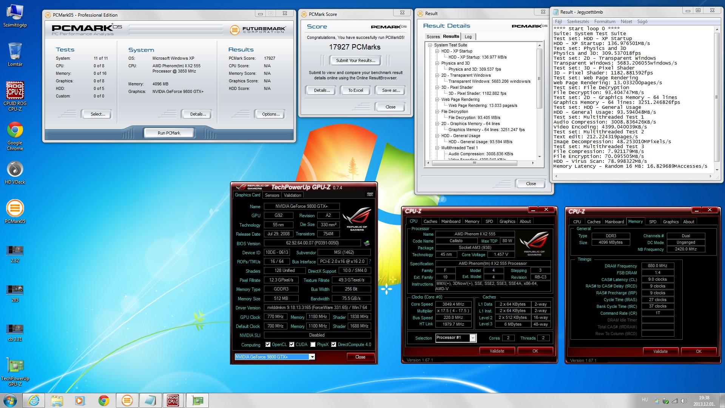Open the Windows Start menu
725x408 pixels.
pyautogui.click(x=10, y=400)
